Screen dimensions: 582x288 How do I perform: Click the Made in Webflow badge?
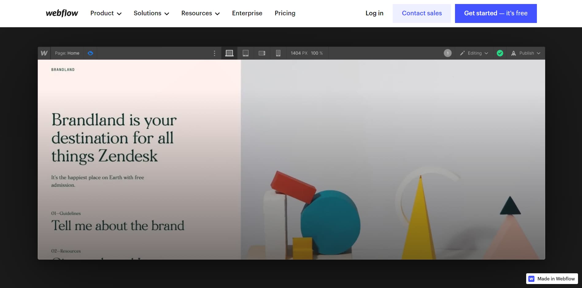[552, 279]
